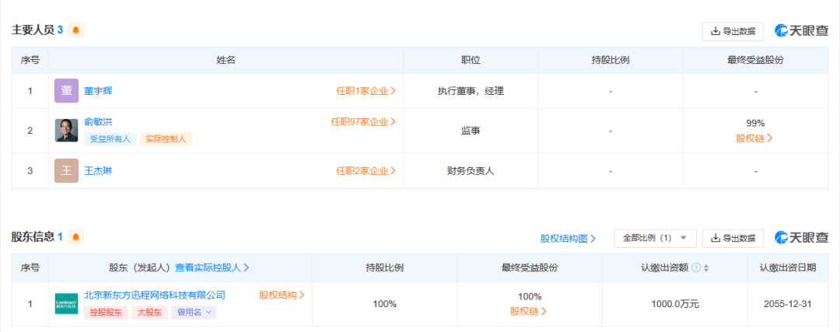Click the 99% final benefit share value

pos(755,123)
